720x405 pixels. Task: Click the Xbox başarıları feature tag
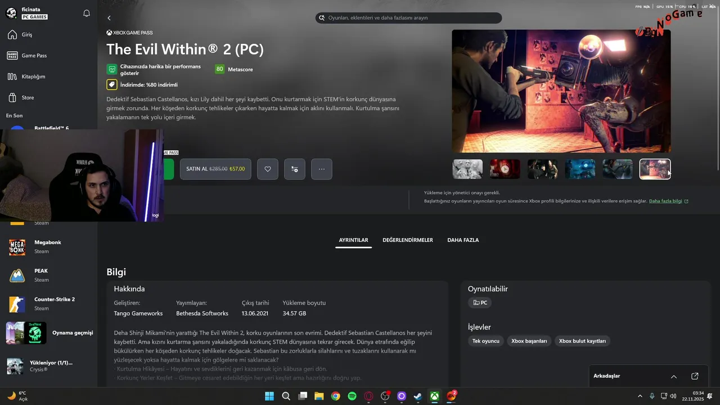pos(529,341)
